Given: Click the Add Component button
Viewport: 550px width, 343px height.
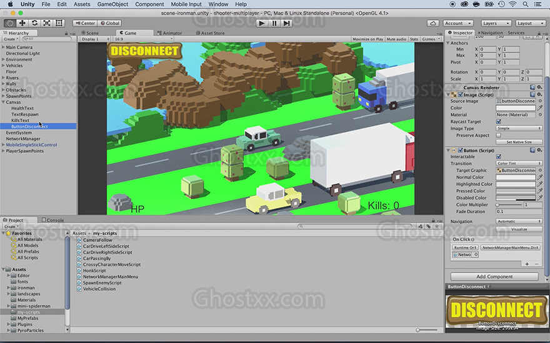Looking at the screenshot, I should click(494, 276).
